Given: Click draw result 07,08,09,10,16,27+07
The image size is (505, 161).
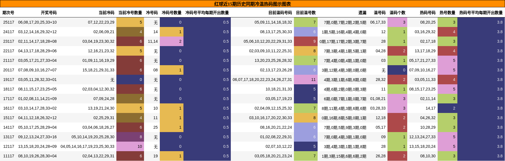Looking at the screenshot, I should tap(37, 70).
